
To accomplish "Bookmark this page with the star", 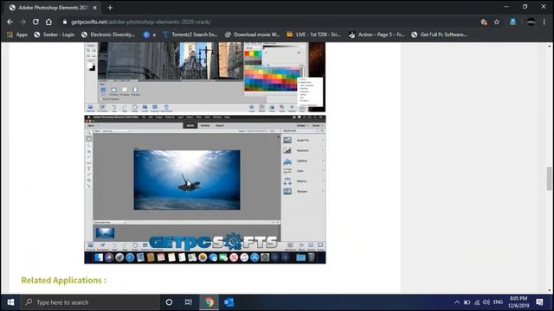I will tap(497, 22).
